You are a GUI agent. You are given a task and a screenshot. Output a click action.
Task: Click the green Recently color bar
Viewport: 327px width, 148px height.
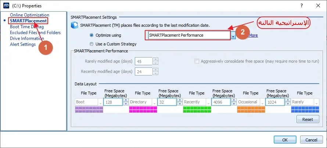click(x=197, y=110)
